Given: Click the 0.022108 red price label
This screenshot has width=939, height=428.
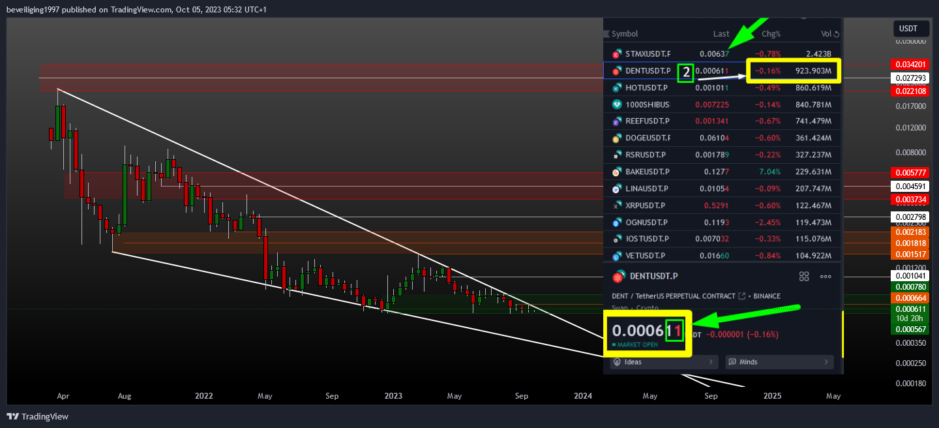Looking at the screenshot, I should [x=910, y=91].
